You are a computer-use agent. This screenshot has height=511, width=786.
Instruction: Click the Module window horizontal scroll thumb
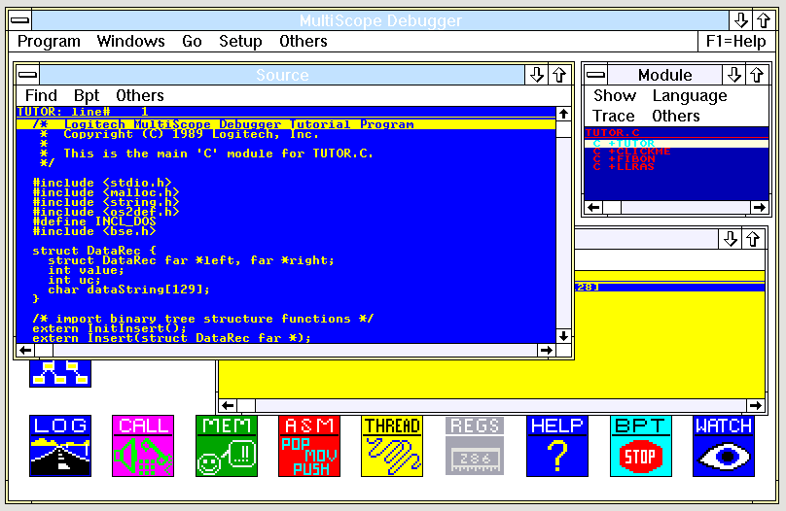(612, 207)
